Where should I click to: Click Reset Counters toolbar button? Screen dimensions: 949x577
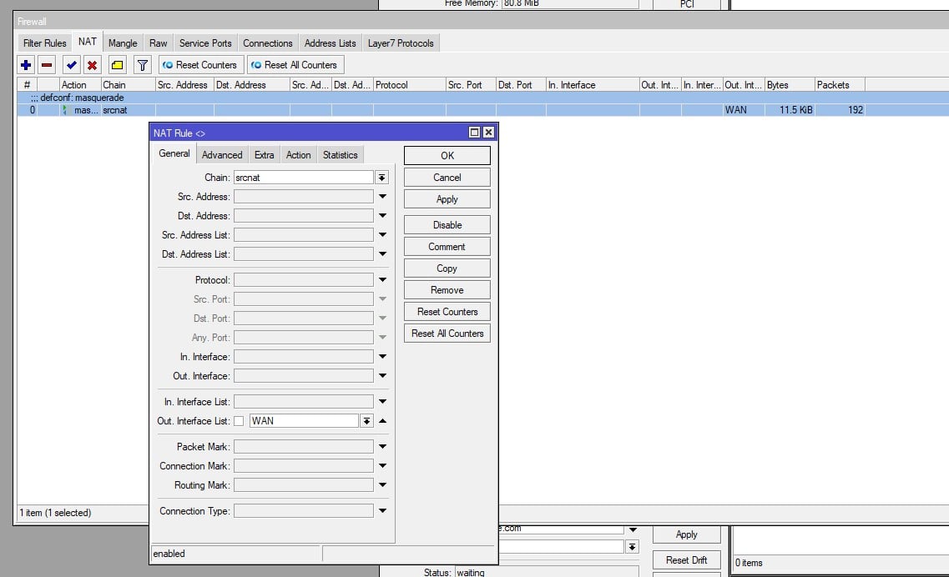199,65
